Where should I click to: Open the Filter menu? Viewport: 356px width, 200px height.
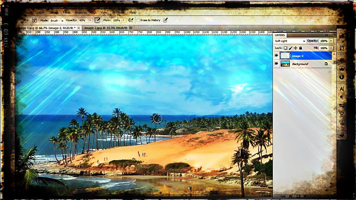pos(66,12)
